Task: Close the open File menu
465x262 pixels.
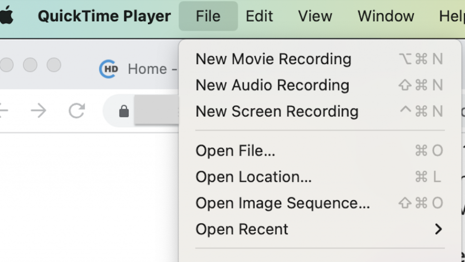Action: pyautogui.click(x=208, y=16)
